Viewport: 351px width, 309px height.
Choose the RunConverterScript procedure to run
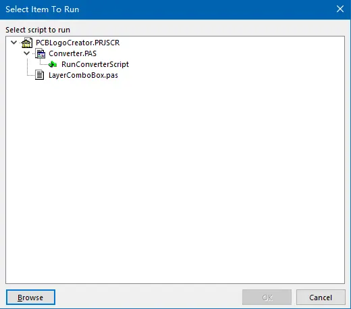95,64
